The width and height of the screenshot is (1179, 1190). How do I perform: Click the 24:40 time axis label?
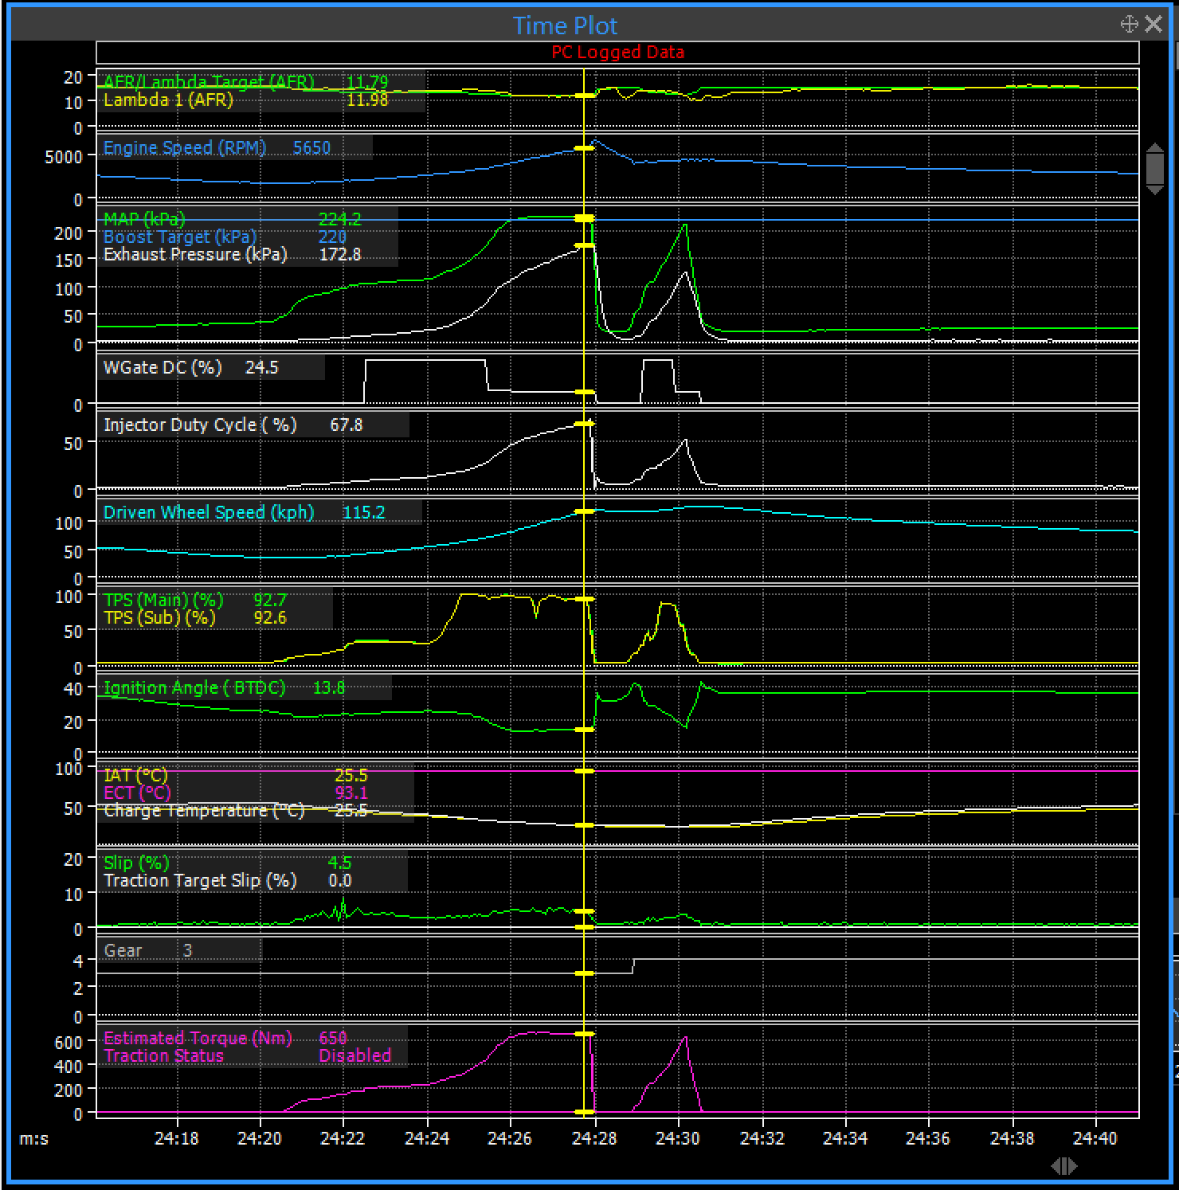coord(1095,1138)
